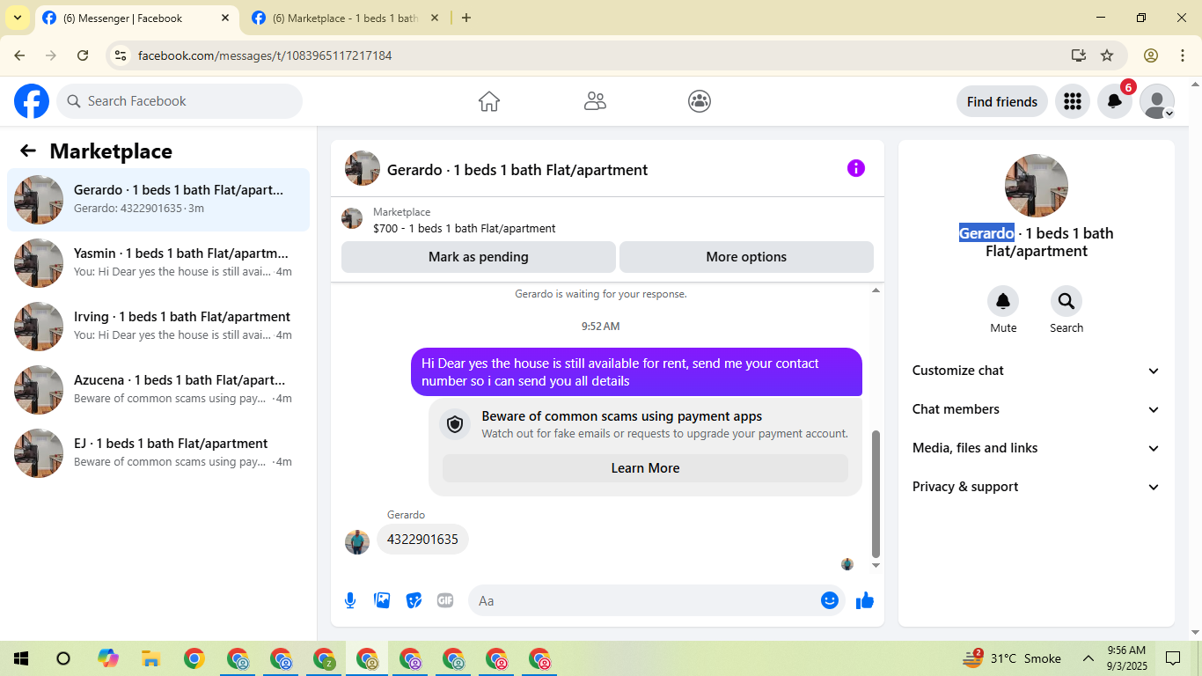Open the taskbar clock showing 9:56 AM
The width and height of the screenshot is (1202, 676).
point(1126,658)
